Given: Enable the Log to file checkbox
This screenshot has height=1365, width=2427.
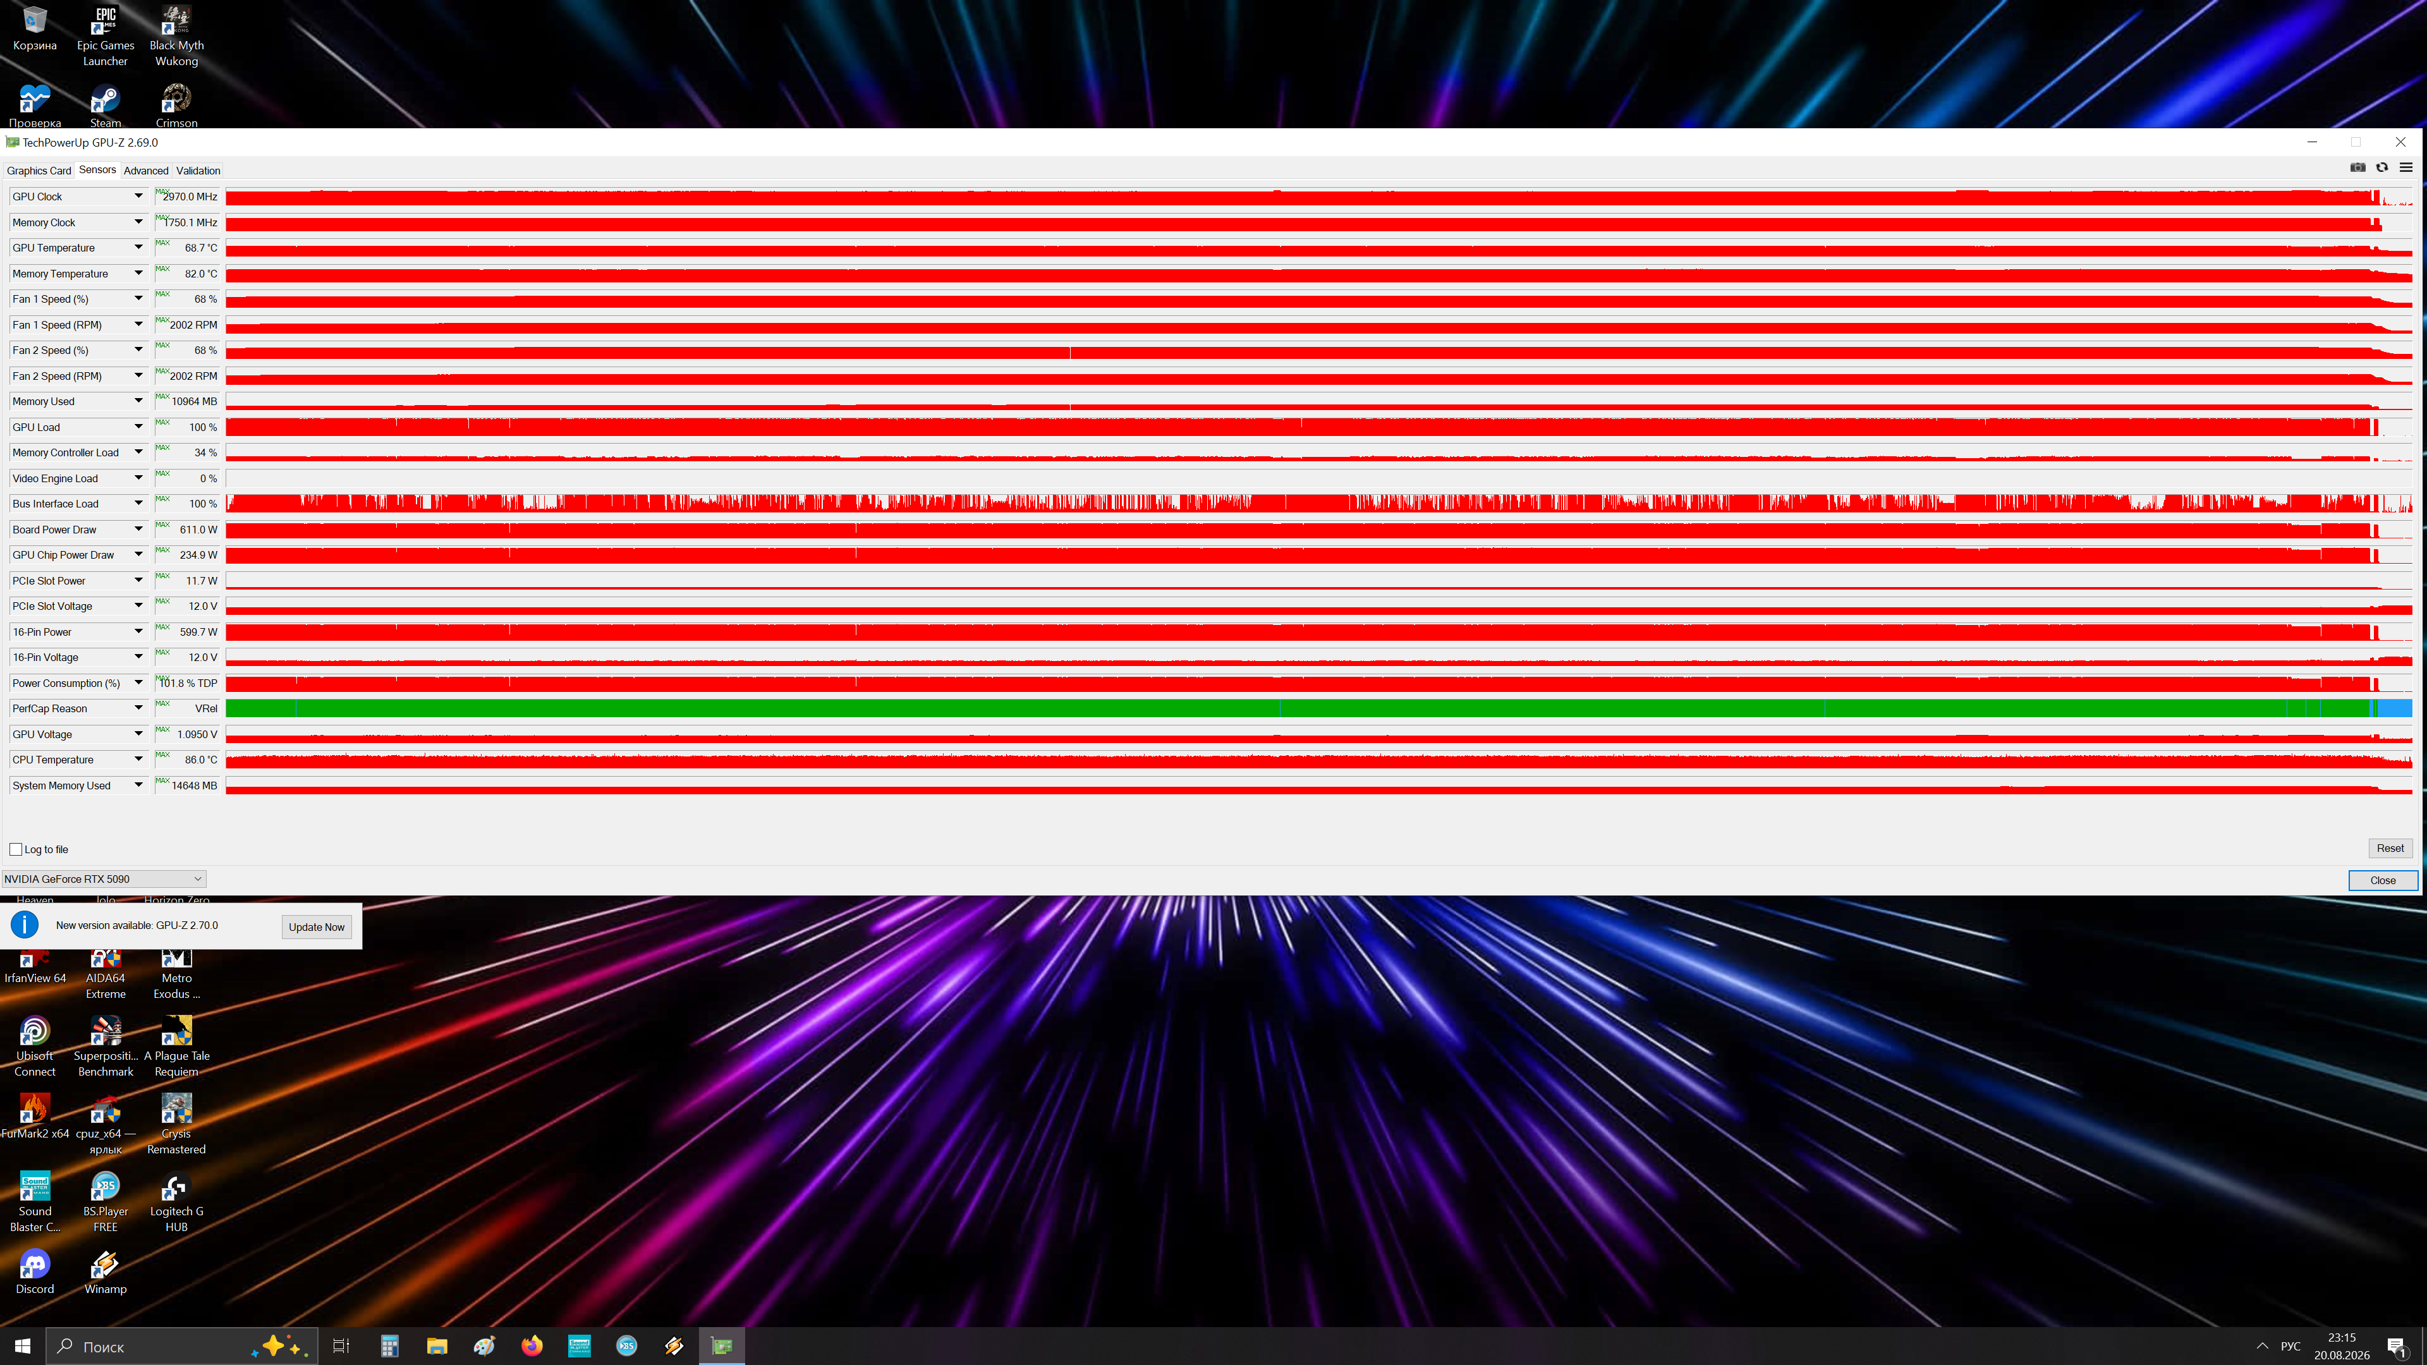Looking at the screenshot, I should pos(16,850).
